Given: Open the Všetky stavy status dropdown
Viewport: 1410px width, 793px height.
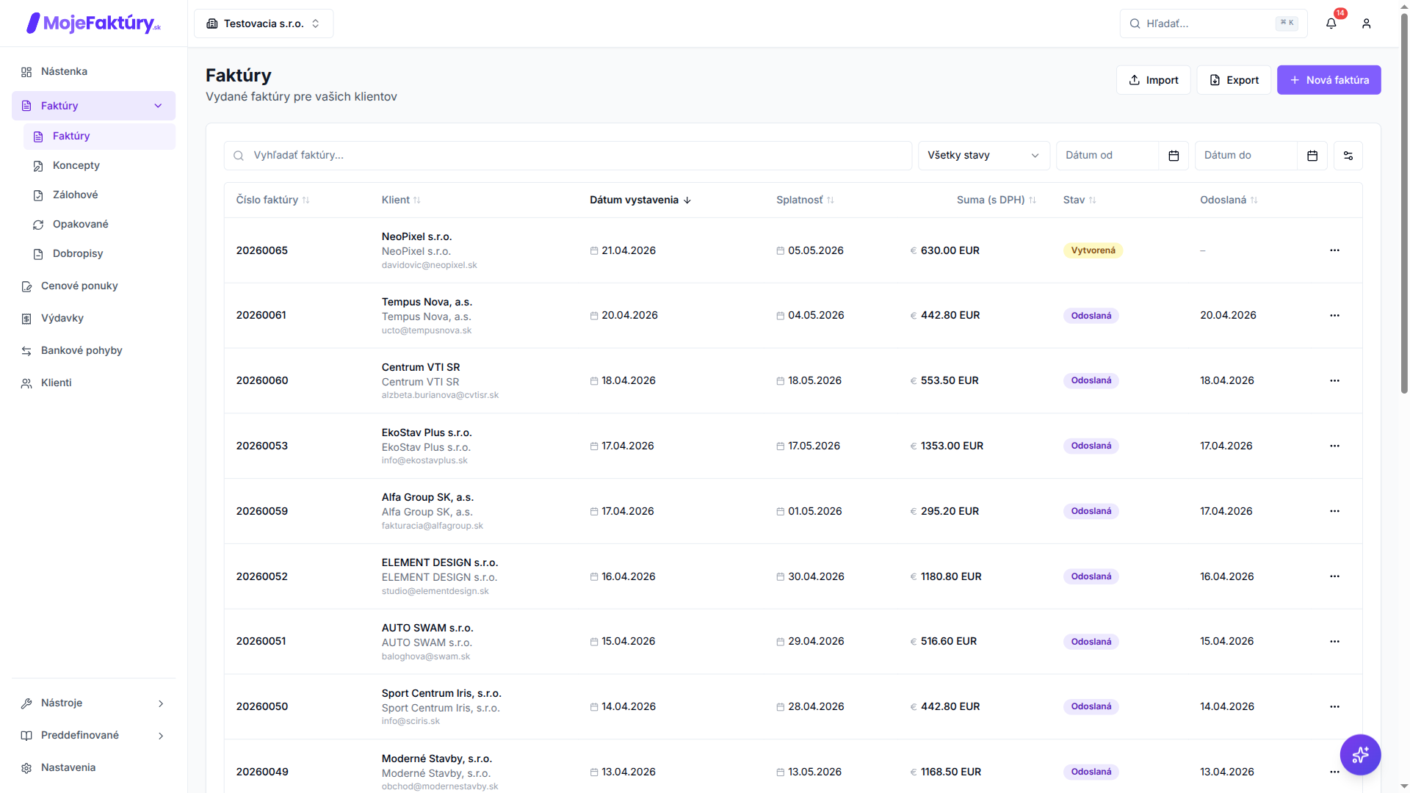Looking at the screenshot, I should pyautogui.click(x=983, y=156).
